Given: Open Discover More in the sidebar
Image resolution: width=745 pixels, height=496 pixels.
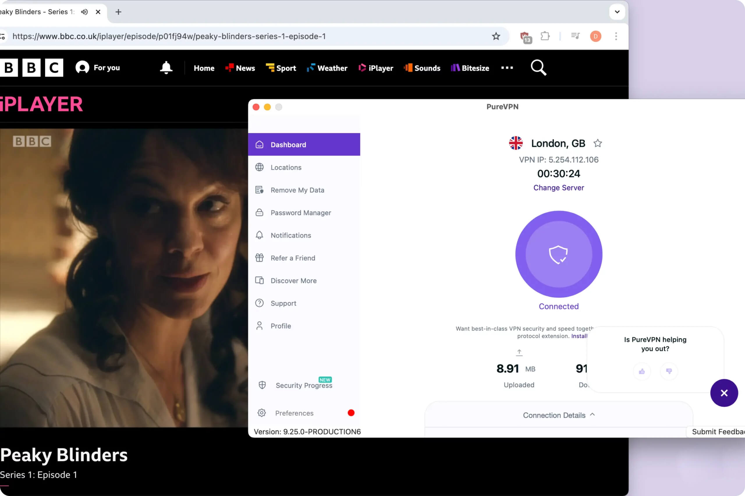Looking at the screenshot, I should coord(293,280).
